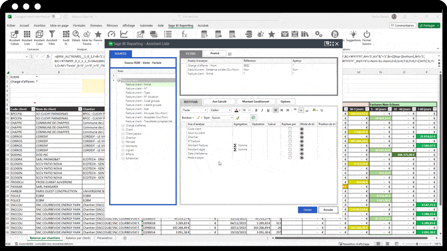
Task: Open the Texte format dropdown
Action: click(194, 111)
